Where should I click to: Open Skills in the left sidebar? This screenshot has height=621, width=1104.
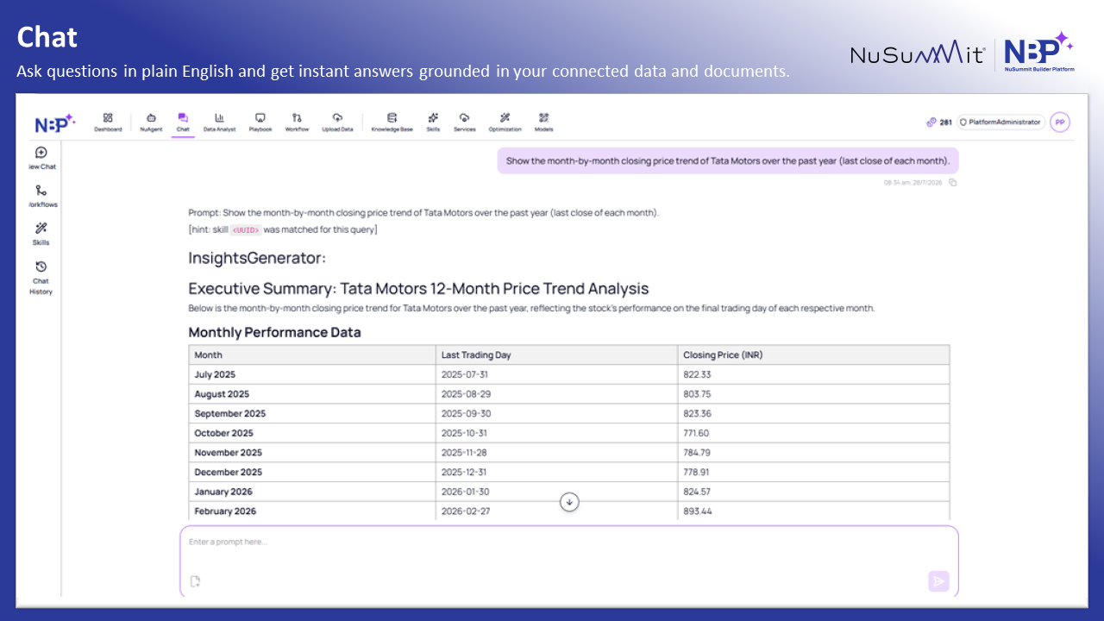(41, 234)
